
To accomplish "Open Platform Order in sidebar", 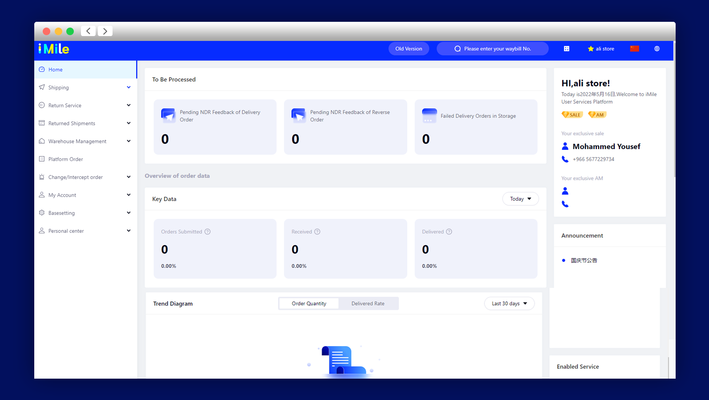I will point(66,159).
